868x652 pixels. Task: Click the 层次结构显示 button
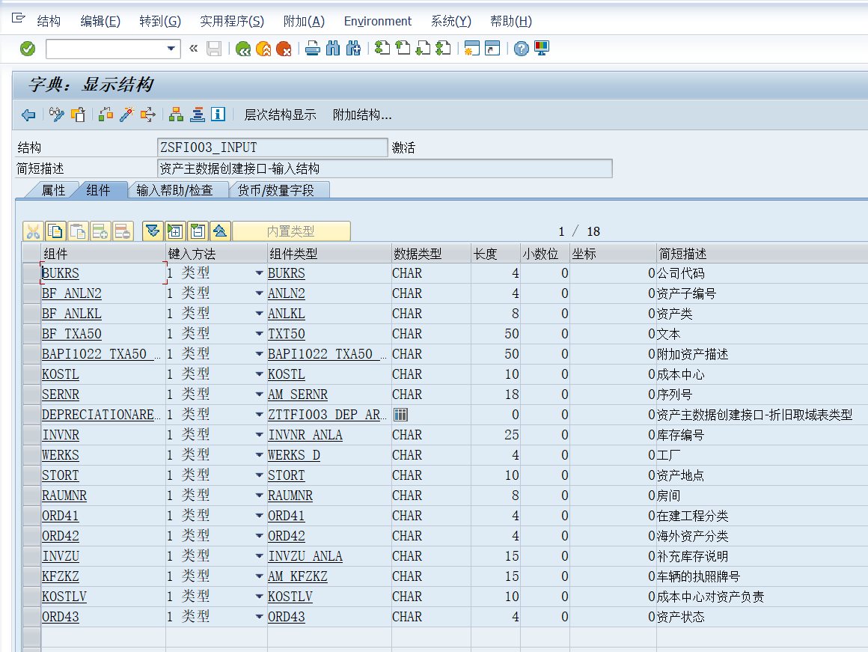click(280, 115)
